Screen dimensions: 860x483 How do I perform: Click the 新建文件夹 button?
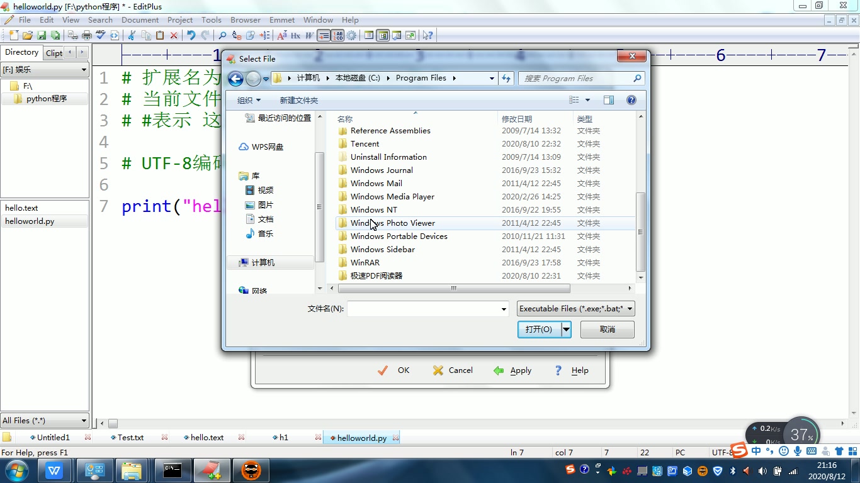298,100
